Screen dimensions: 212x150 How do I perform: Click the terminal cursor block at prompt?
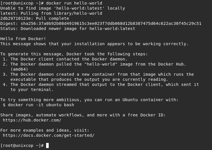[x=47, y=145]
